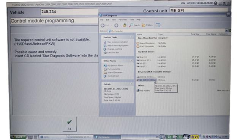Open the Favorites menu in My Computer
Screen dimensions: 237x140
[123, 20]
